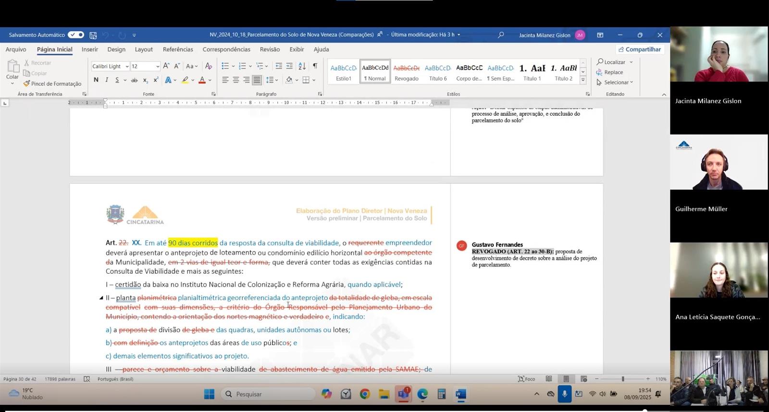The image size is (769, 412).
Task: Click the justify text alignment icon
Action: (257, 80)
